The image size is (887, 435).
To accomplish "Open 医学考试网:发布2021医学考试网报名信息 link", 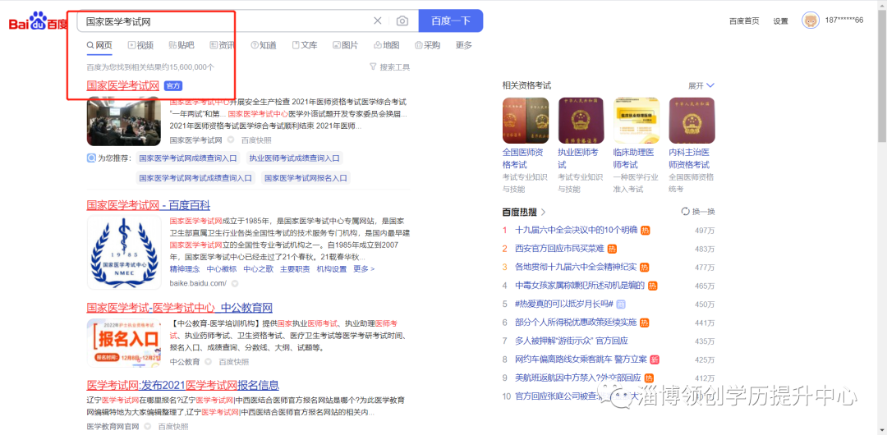I will coord(182,385).
